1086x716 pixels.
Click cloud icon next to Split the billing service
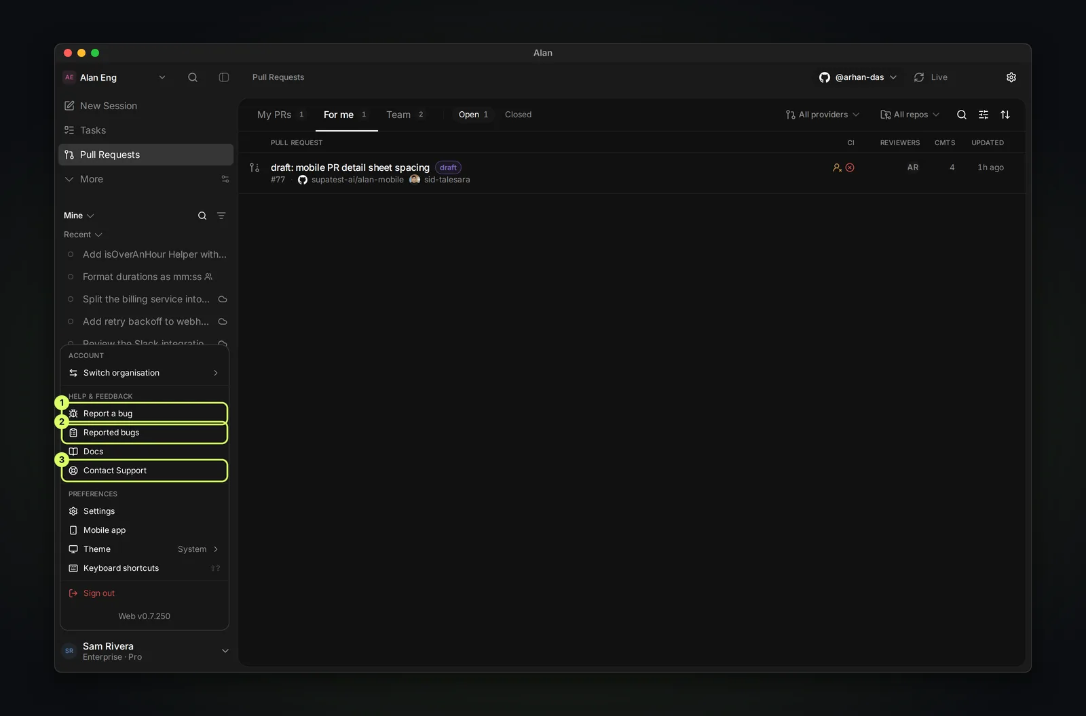coord(223,299)
